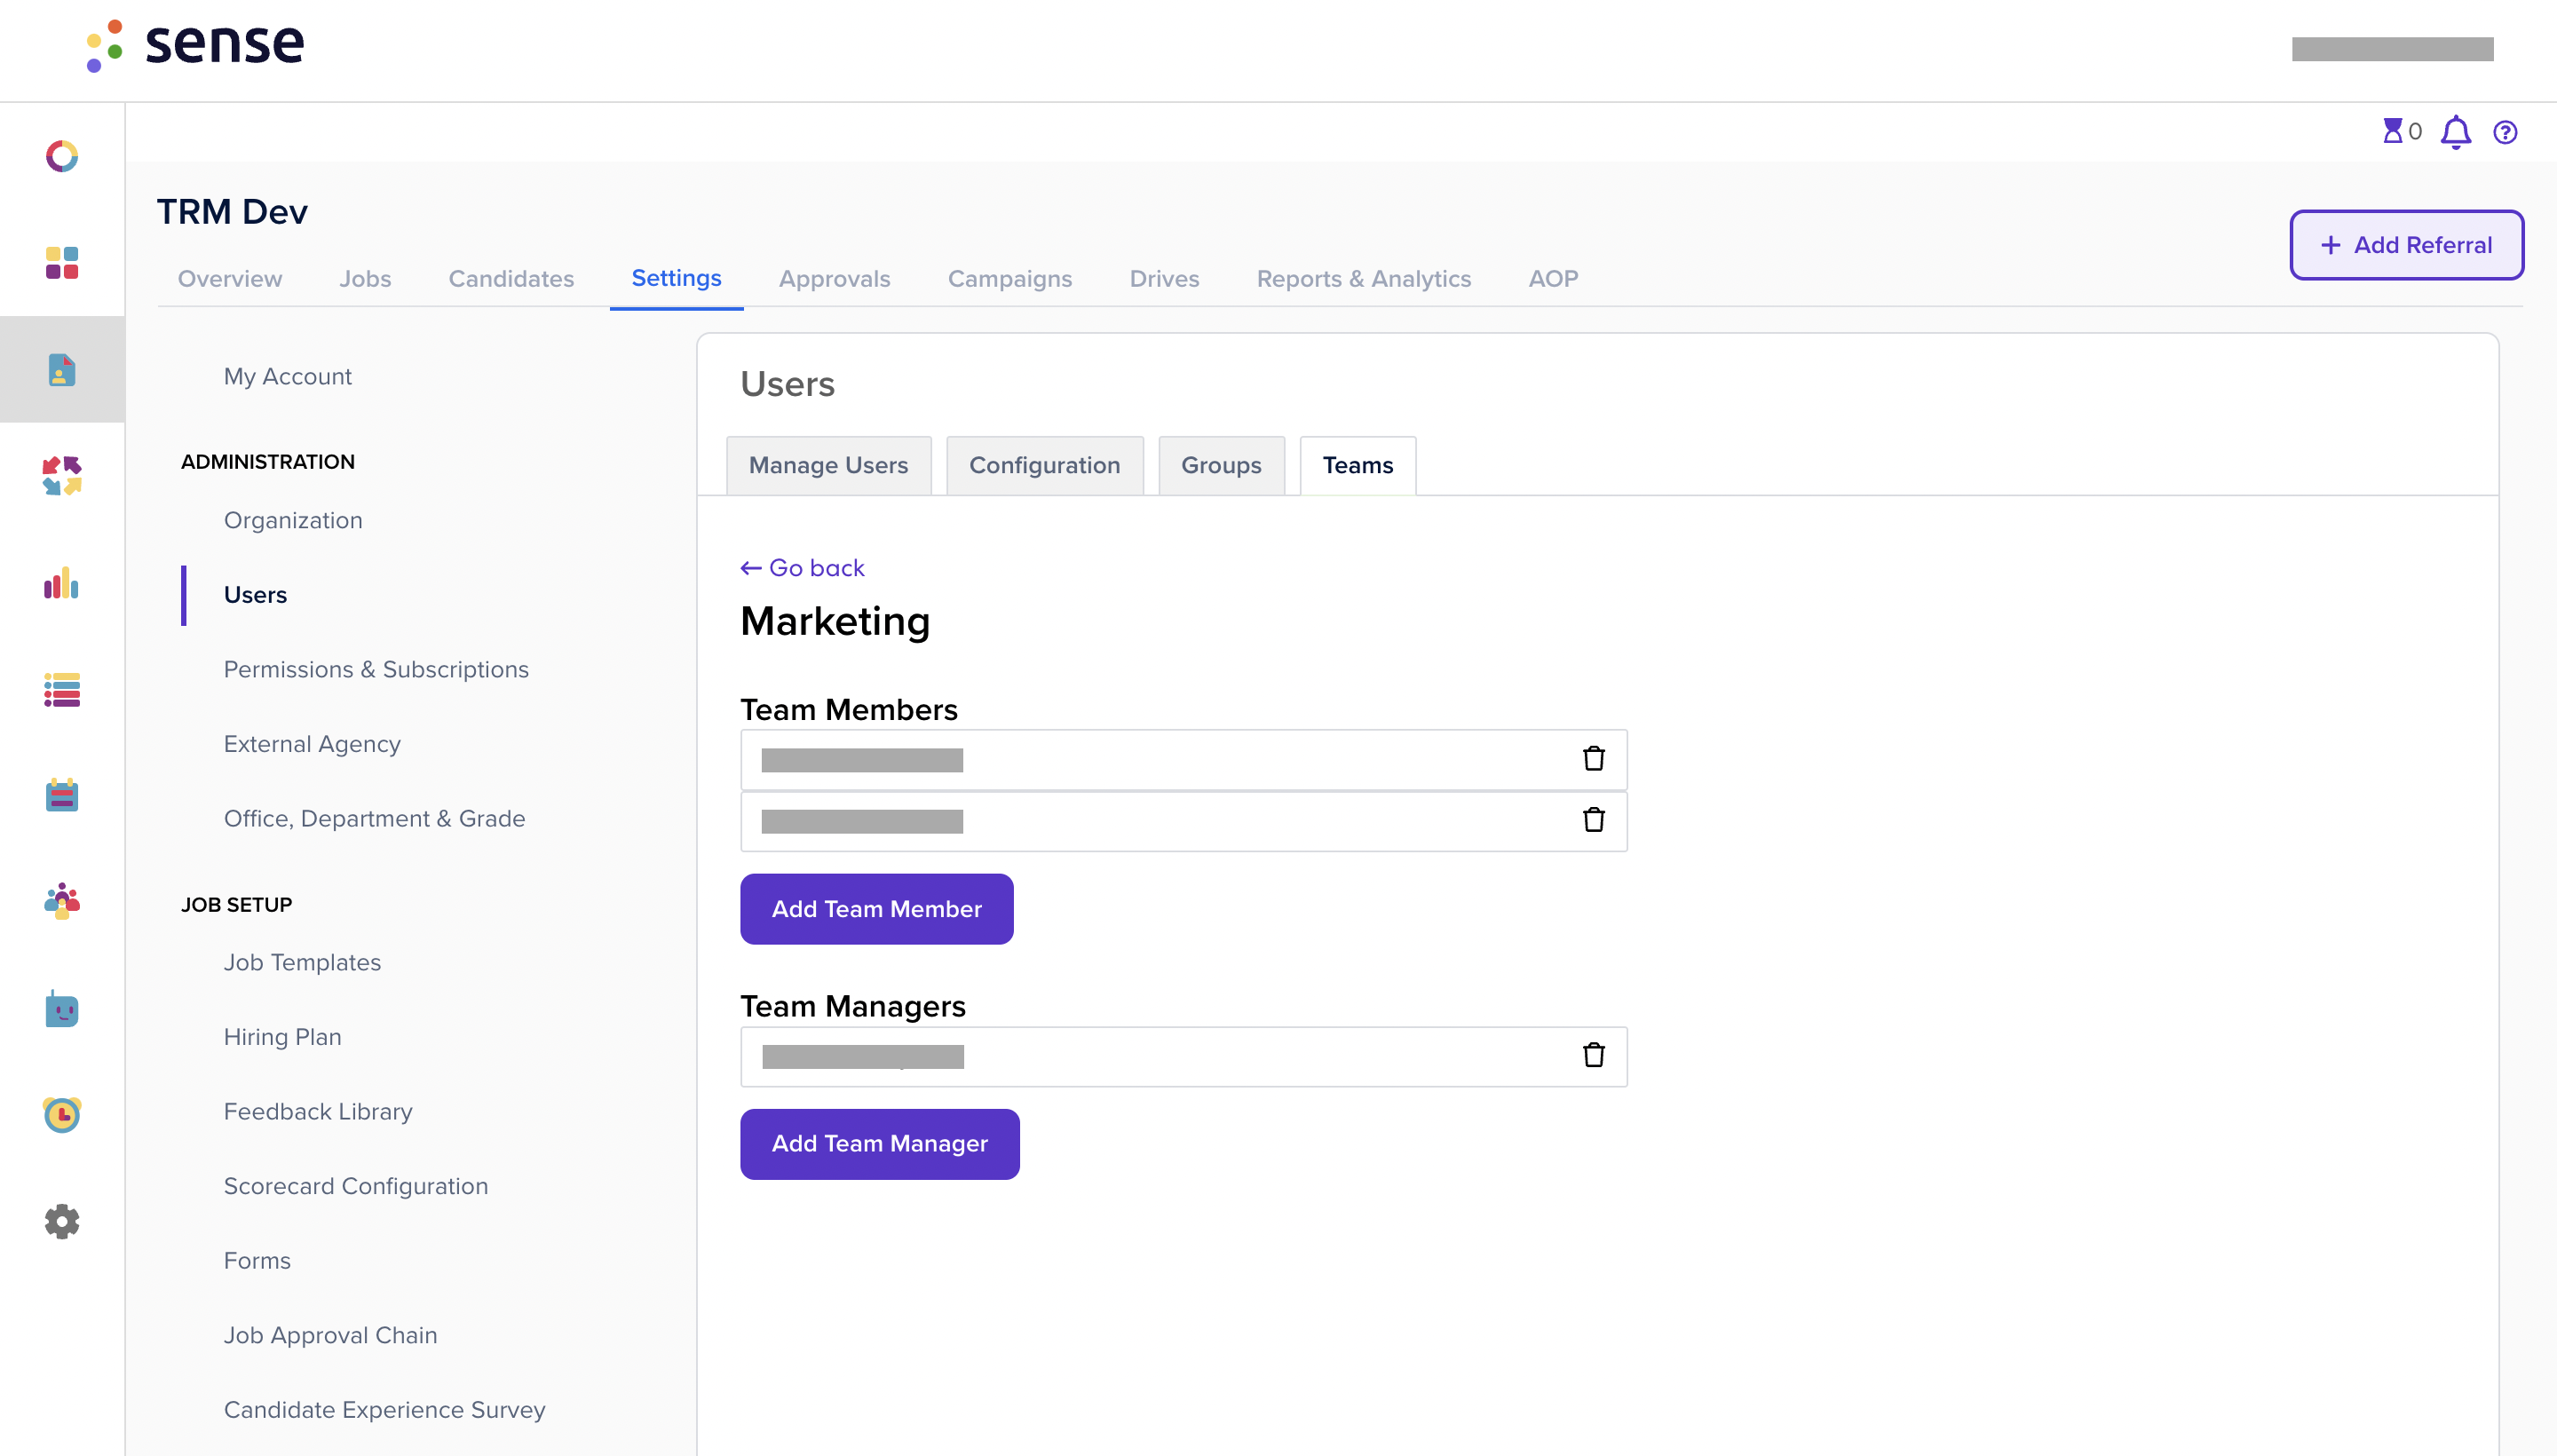The image size is (2557, 1456).
Task: Open notifications bell
Action: click(2456, 132)
